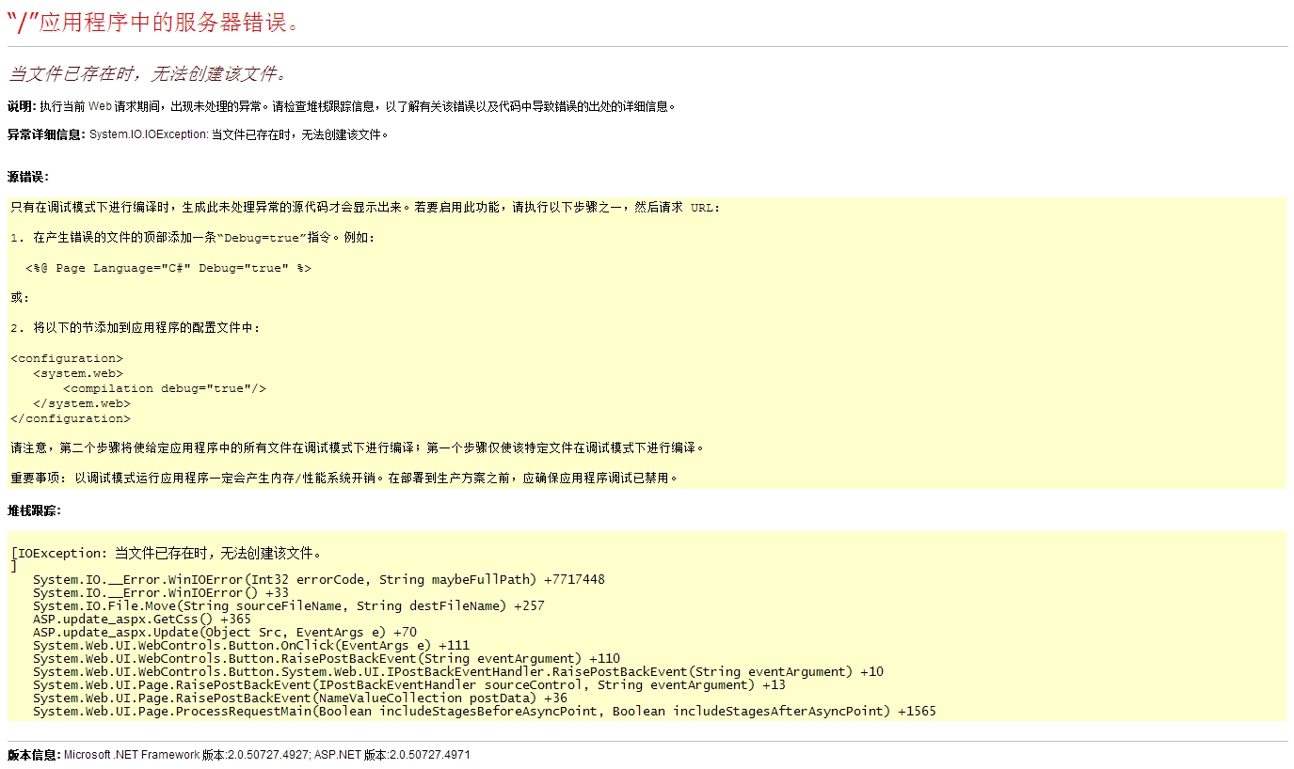Screen dimensions: 1294x769
Task: Click the ProcessRequestMain stack trace line
Action: tap(484, 711)
